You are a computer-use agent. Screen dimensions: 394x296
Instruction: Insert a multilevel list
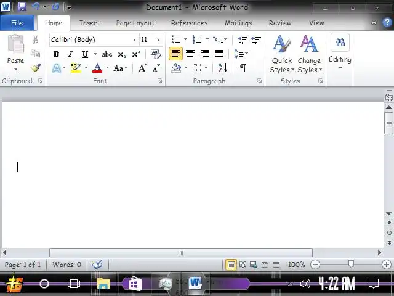(218, 39)
